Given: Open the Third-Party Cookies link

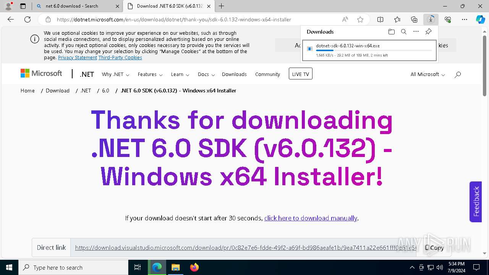Looking at the screenshot, I should (120, 57).
